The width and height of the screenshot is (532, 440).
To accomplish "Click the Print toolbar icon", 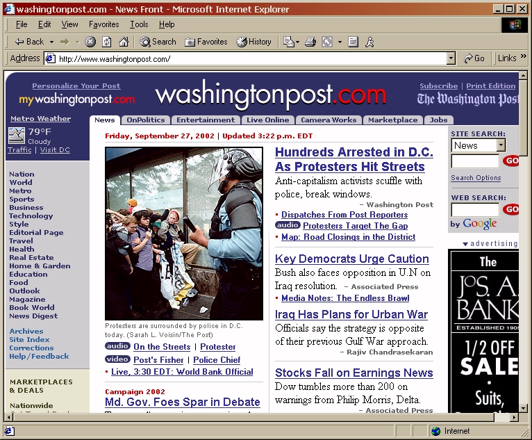I will coord(310,42).
